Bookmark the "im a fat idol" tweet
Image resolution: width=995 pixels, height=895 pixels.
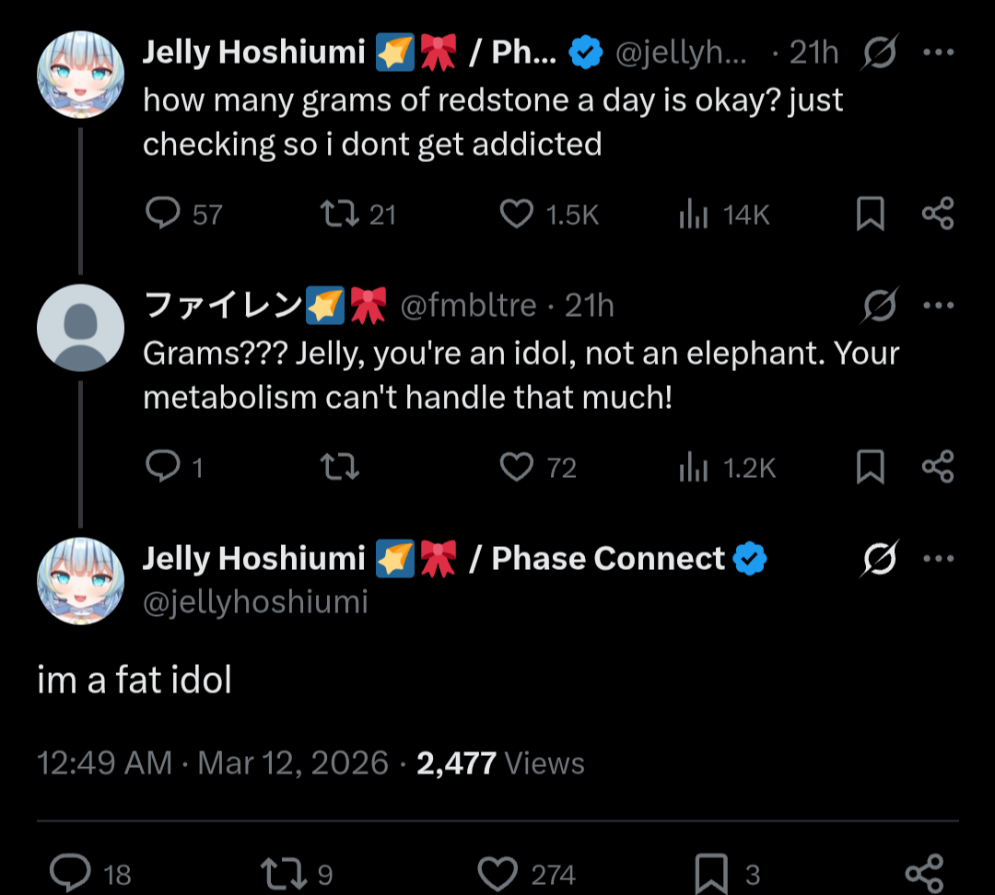click(x=711, y=872)
